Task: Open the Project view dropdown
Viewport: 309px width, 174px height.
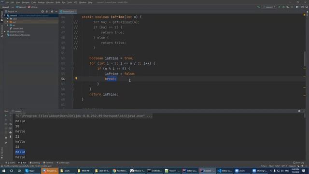Action: [x=11, y=12]
